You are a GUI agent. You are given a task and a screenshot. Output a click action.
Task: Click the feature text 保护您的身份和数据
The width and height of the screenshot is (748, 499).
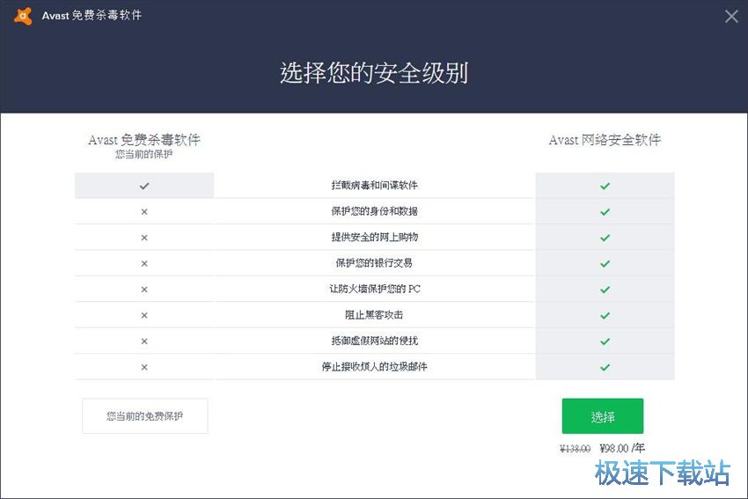375,211
